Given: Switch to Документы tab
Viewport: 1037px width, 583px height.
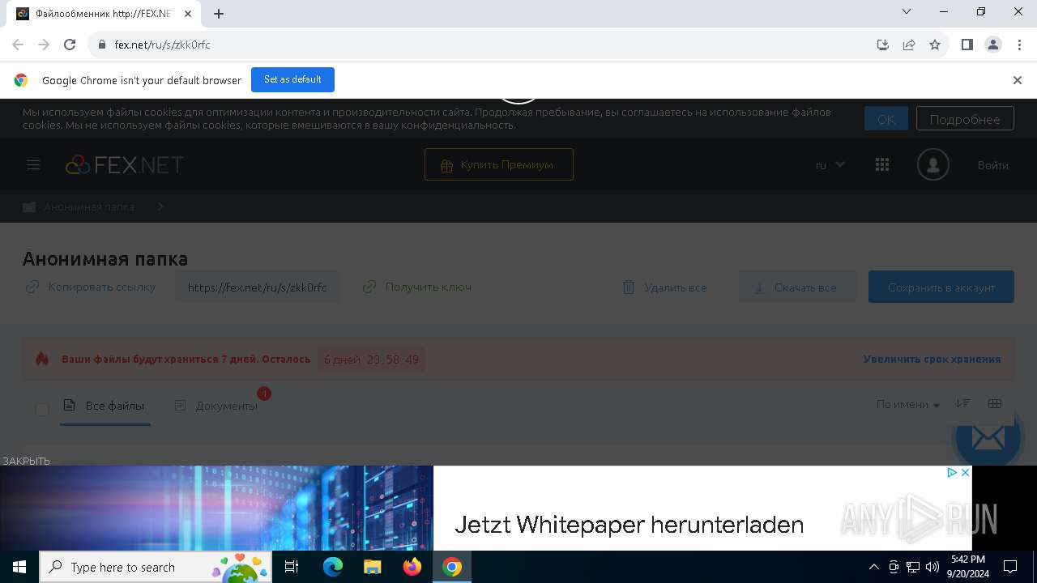Looking at the screenshot, I should pyautogui.click(x=217, y=406).
